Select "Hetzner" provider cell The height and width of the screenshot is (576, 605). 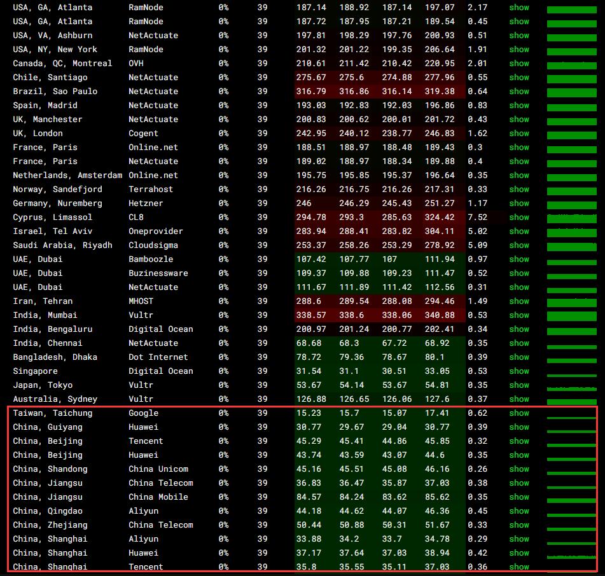(x=146, y=203)
